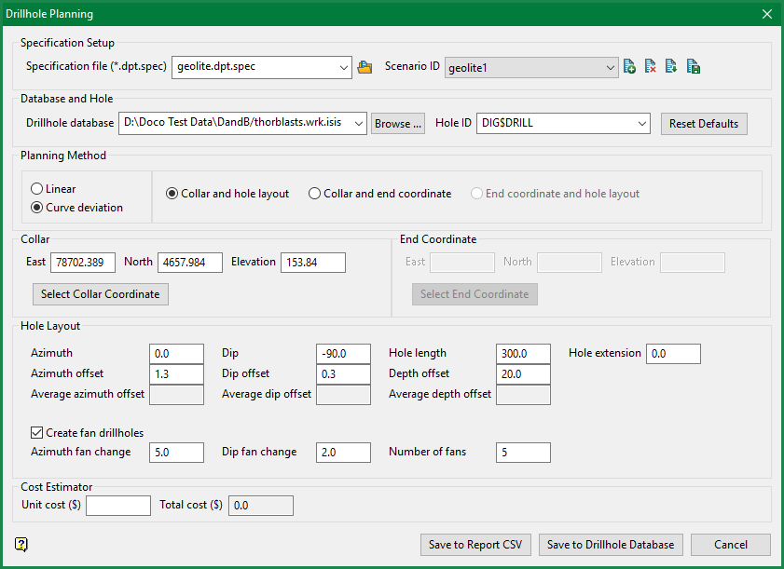Viewport: 784px width, 569px height.
Task: Toggle the Create fan drillholes checkbox
Action: coord(37,433)
